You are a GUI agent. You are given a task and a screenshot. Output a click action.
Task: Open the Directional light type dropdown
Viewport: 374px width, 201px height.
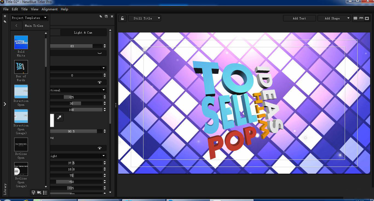pyautogui.click(x=78, y=90)
